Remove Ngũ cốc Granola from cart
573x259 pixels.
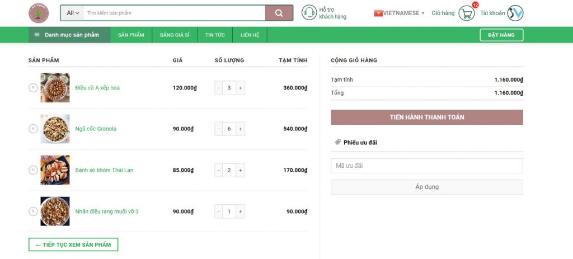tap(33, 129)
